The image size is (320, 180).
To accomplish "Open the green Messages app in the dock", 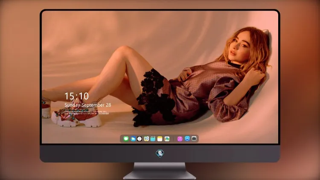I will coord(126,139).
